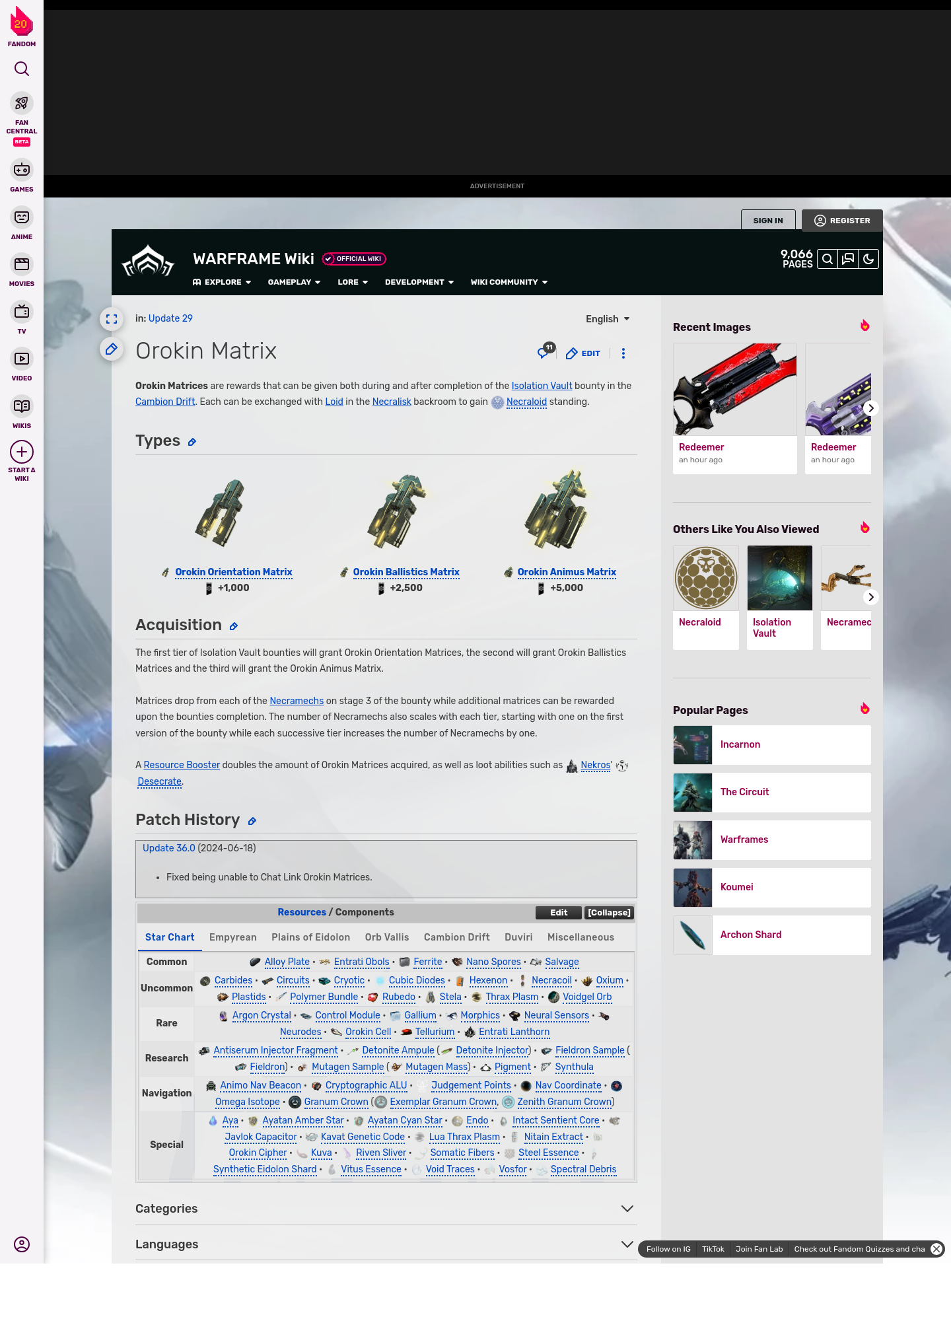Click the page EDIT button
The width and height of the screenshot is (951, 1321).
(583, 353)
